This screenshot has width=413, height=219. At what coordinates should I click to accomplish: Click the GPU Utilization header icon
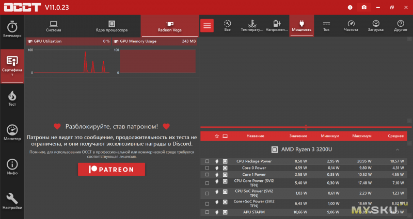pos(30,41)
